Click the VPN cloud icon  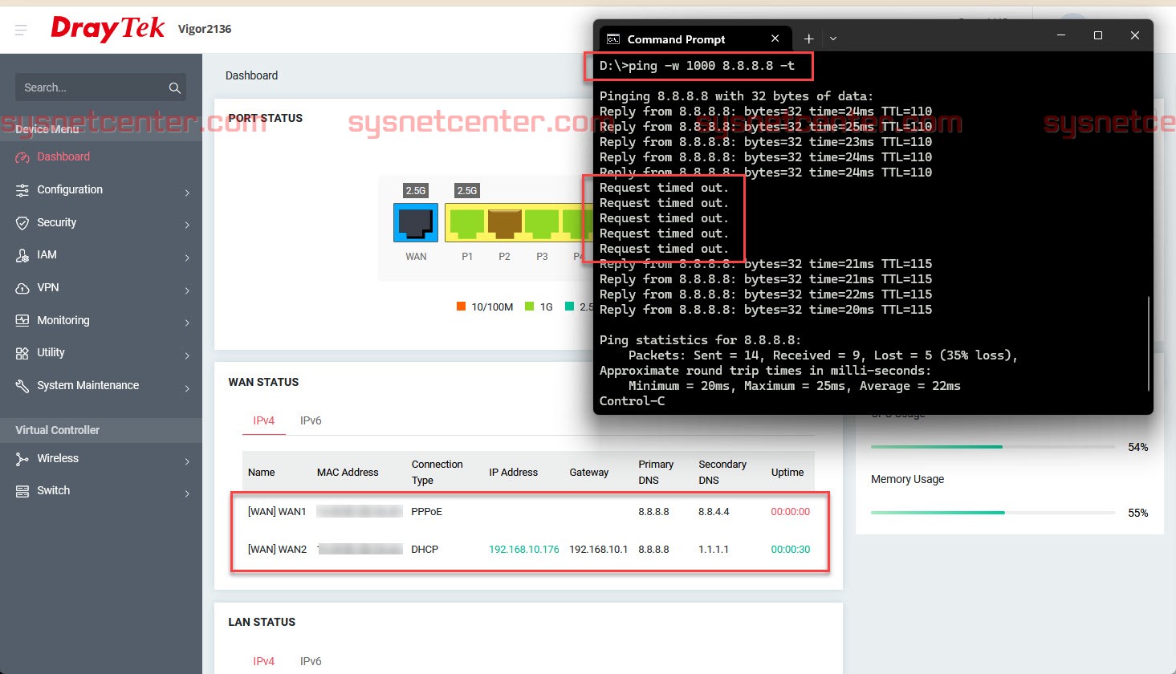coord(22,288)
